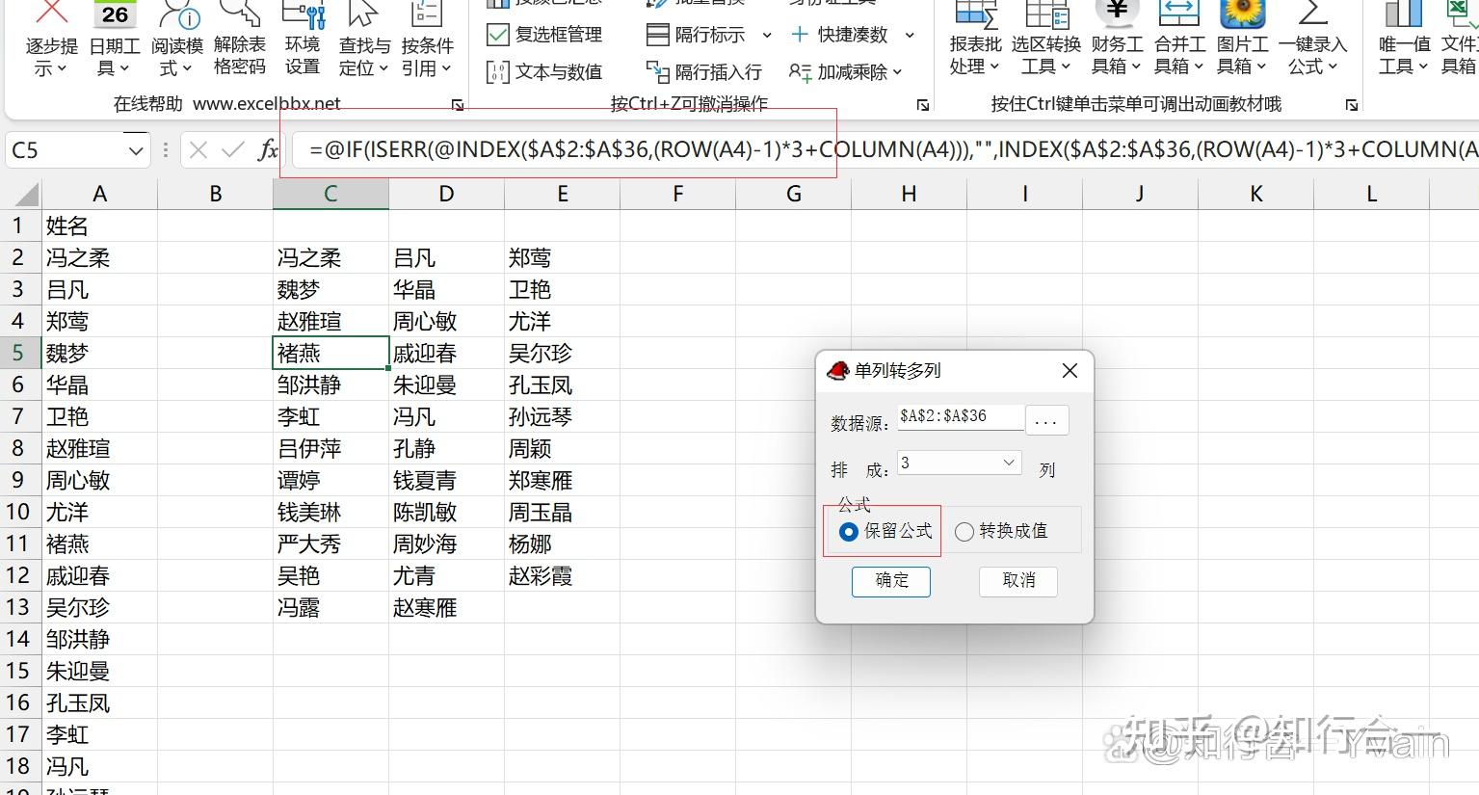Click the 解除表格密码 key icon

[239, 12]
